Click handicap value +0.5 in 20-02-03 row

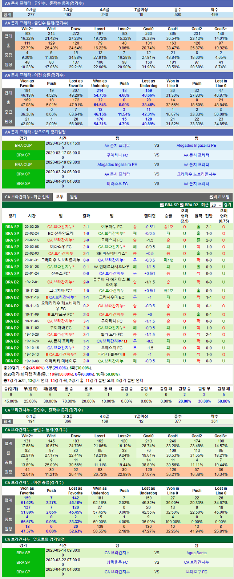(x=150, y=254)
